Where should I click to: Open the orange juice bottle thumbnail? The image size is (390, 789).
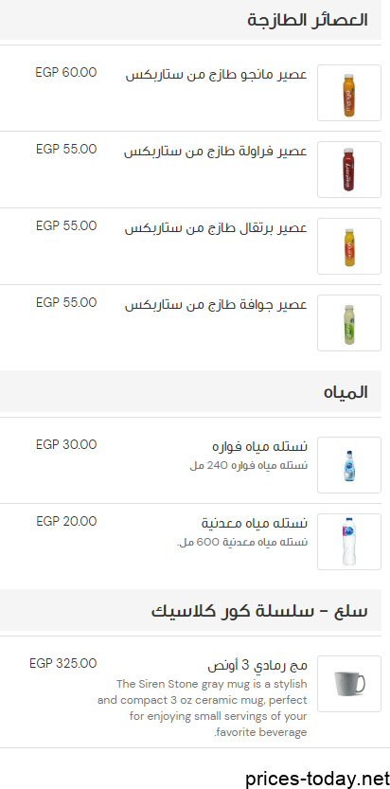[x=349, y=246]
